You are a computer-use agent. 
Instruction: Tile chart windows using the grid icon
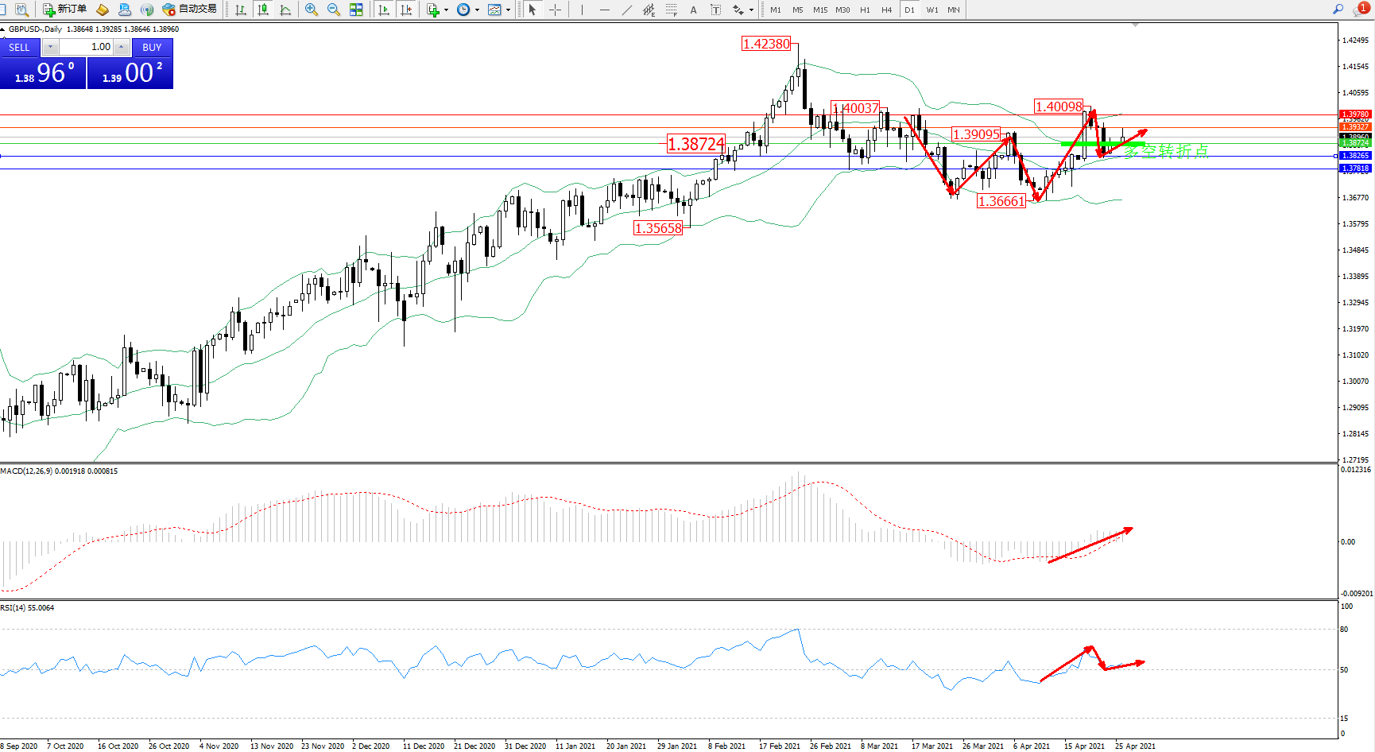coord(356,10)
